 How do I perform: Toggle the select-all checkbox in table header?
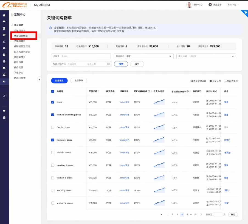(x=53, y=91)
